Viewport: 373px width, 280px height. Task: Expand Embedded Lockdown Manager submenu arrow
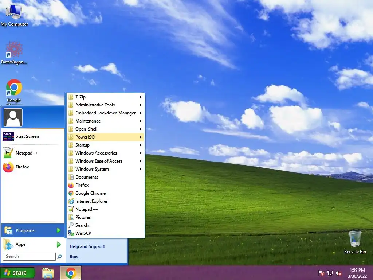[141, 113]
